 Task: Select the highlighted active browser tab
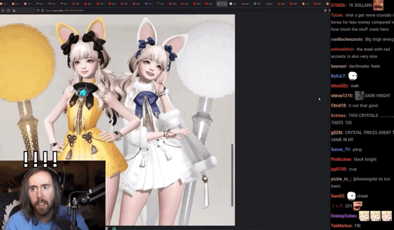pos(221,4)
